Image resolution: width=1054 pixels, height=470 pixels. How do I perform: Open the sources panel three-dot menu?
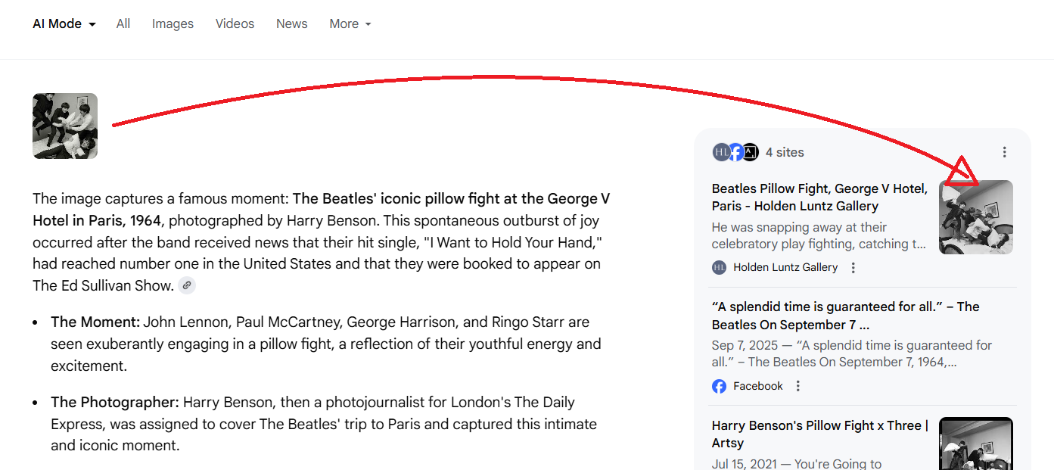[1004, 152]
